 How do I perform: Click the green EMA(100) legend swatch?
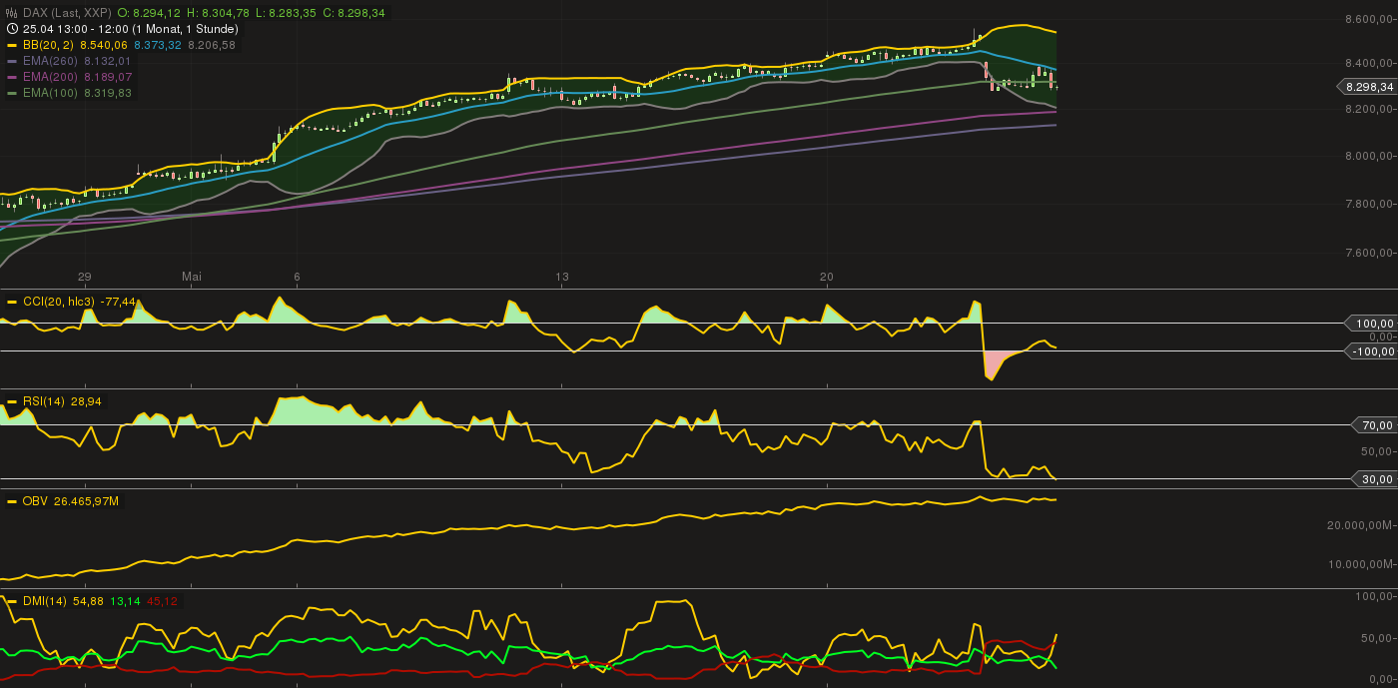click(x=13, y=93)
